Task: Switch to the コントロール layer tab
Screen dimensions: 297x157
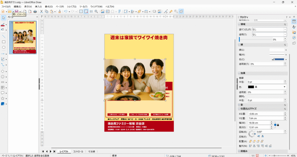Action: [78, 152]
